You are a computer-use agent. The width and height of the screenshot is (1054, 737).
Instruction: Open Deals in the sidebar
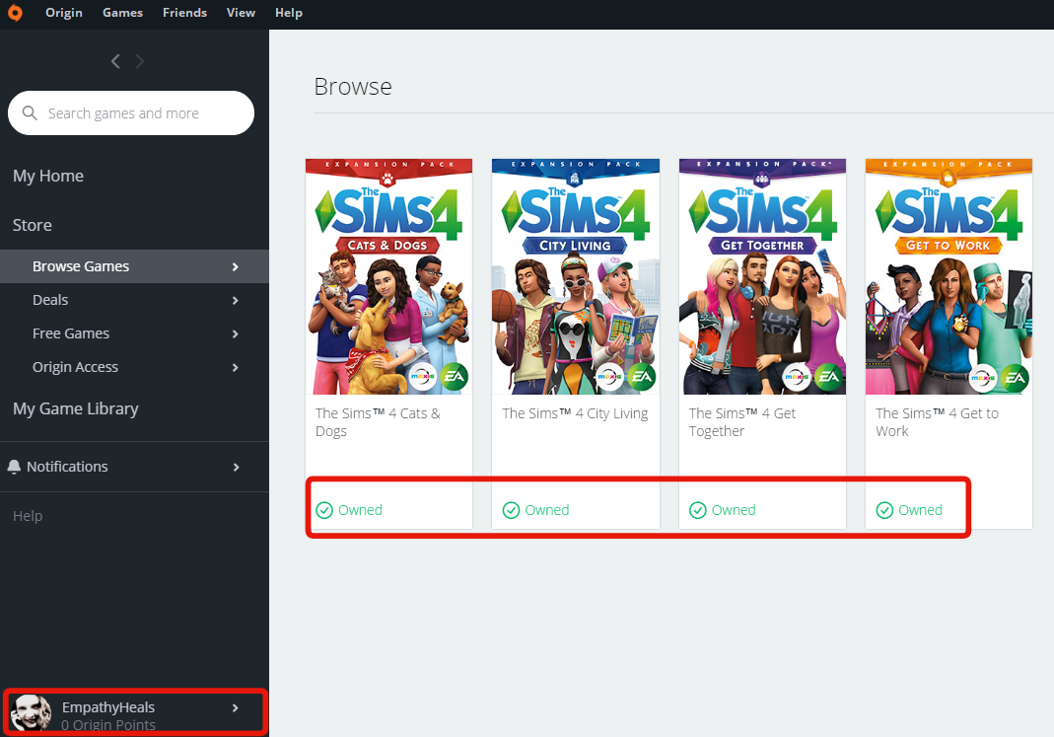[x=134, y=300]
